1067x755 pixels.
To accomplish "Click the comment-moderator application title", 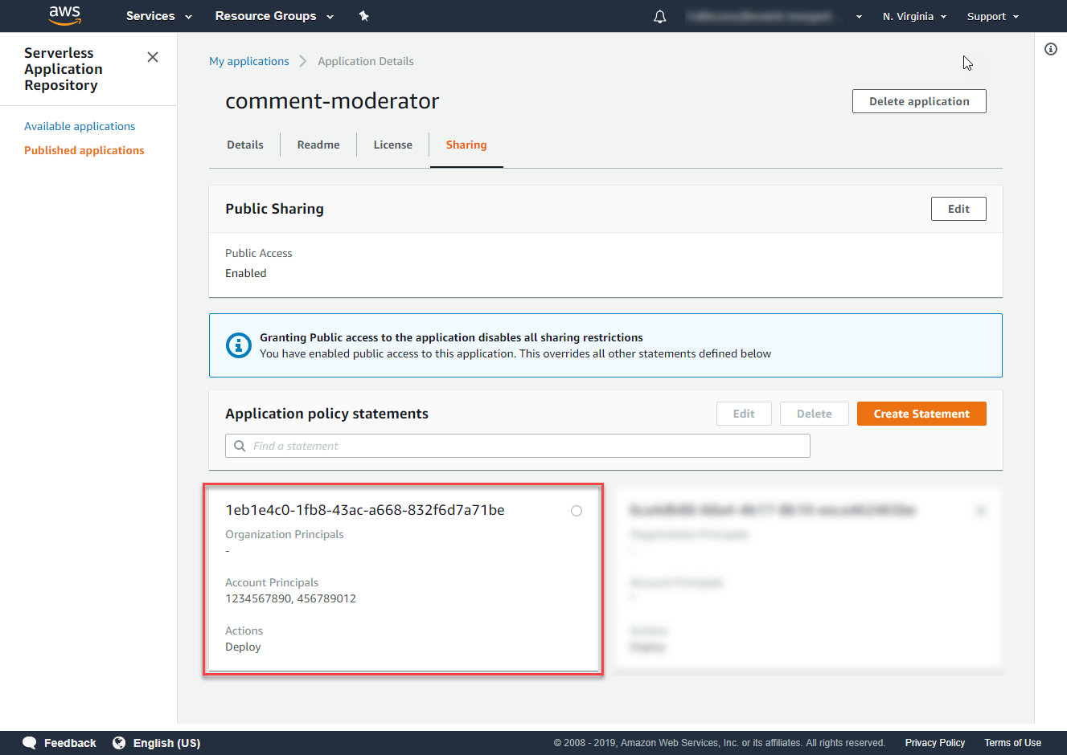I will pos(332,101).
